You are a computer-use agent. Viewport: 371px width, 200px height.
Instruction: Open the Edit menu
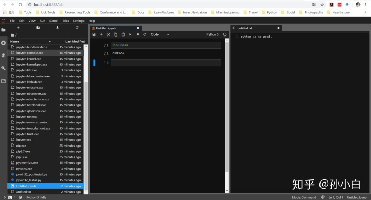tap(22, 21)
